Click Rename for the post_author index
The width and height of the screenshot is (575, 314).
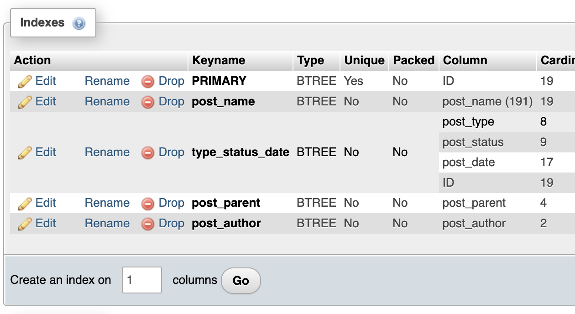[x=107, y=223]
